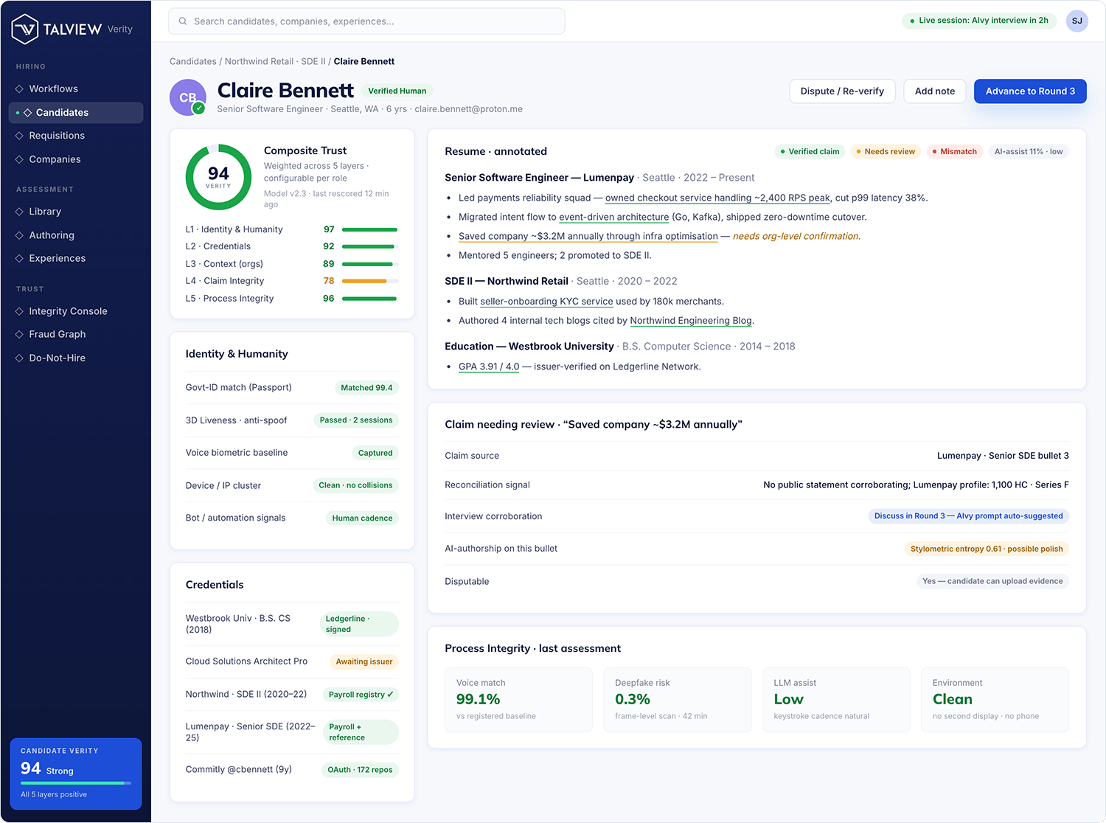
Task: Click the Deepfake risk 0.3% card
Action: tap(678, 700)
